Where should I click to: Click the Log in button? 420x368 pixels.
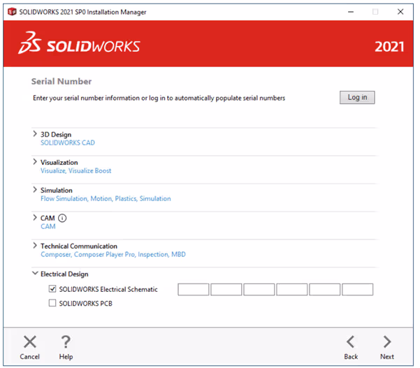(x=357, y=98)
